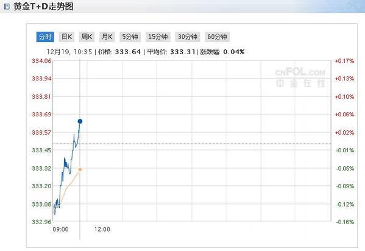Click the 333.64 price readout
The image size is (365, 251).
pos(128,52)
